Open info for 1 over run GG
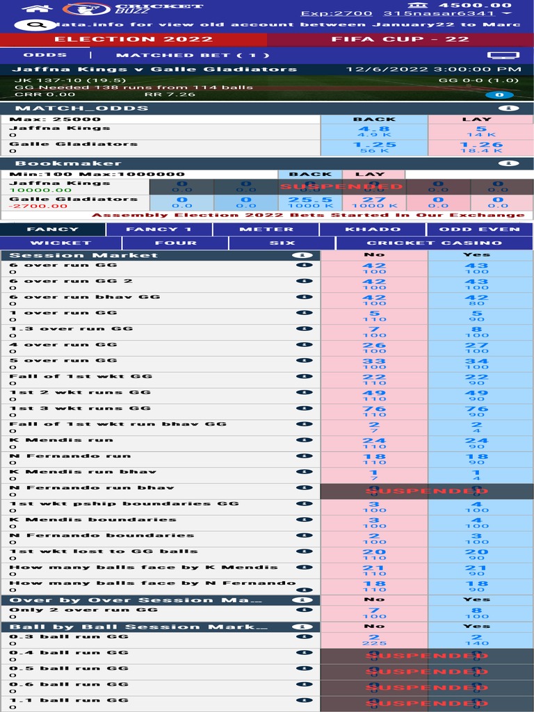Image resolution: width=534 pixels, height=712 pixels. tap(305, 313)
